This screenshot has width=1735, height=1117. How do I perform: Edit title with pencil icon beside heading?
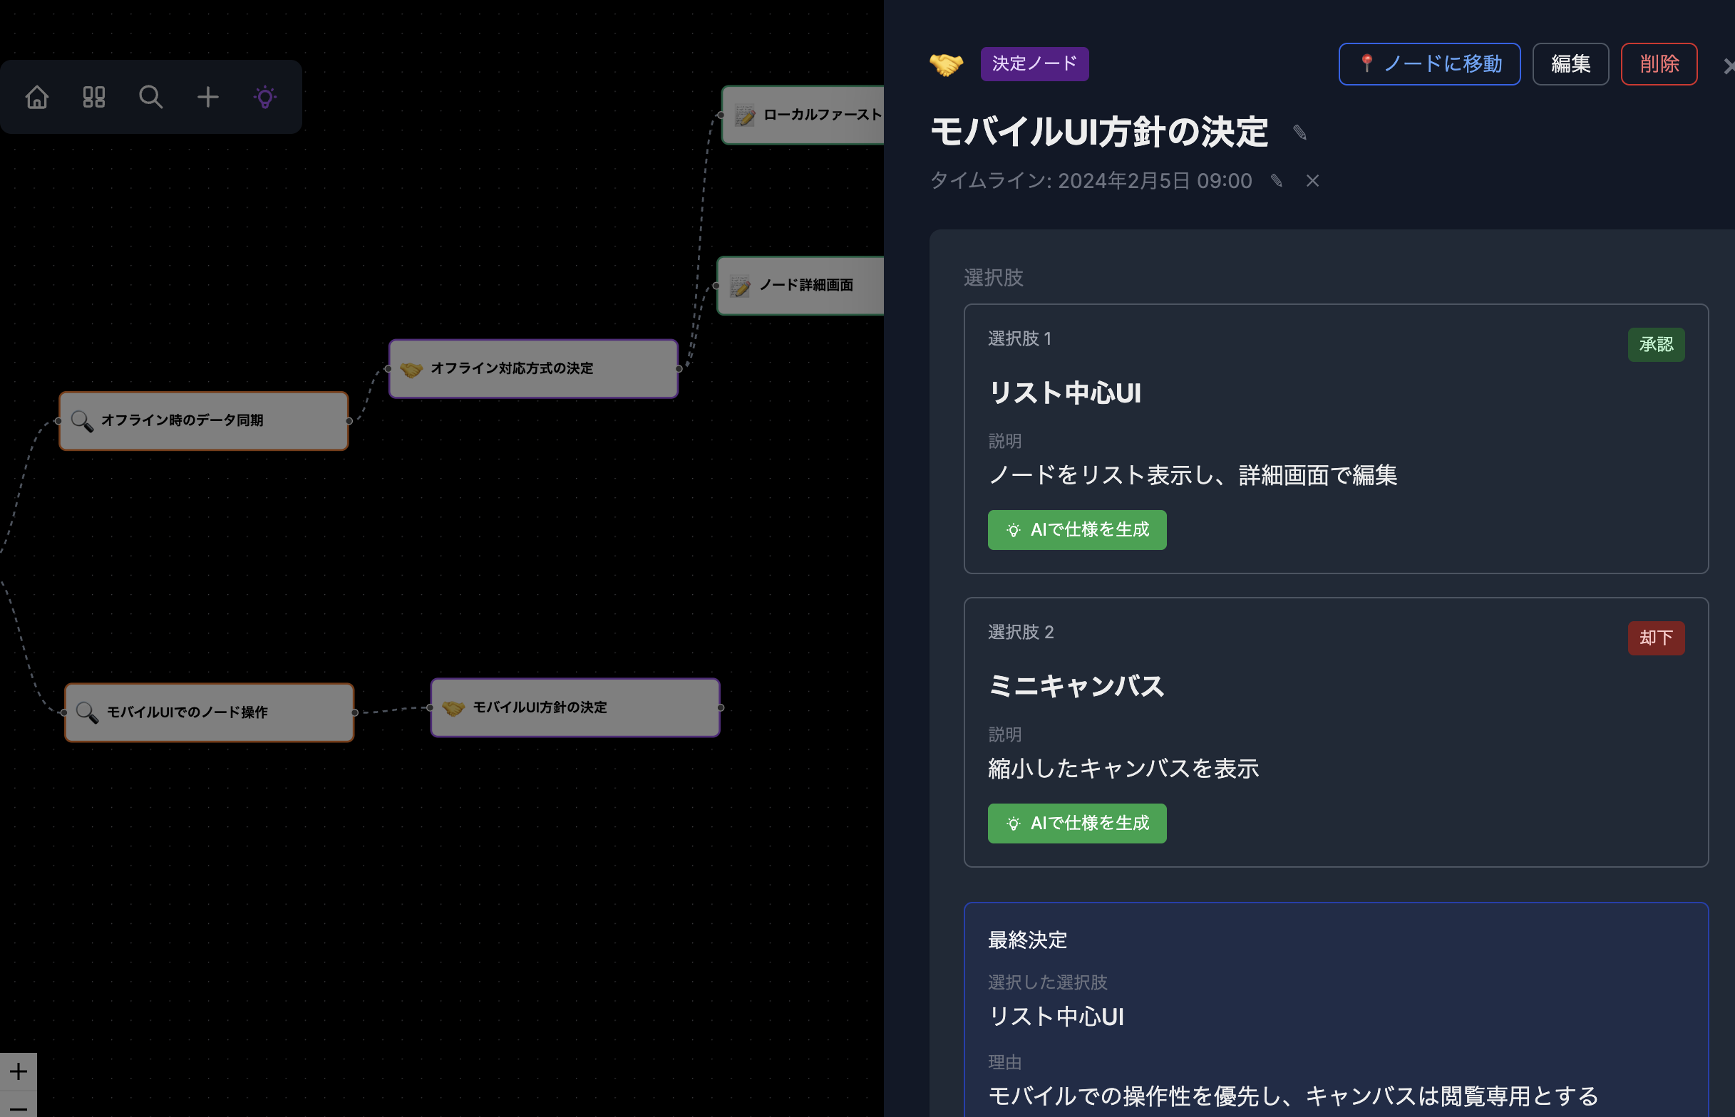1299,133
